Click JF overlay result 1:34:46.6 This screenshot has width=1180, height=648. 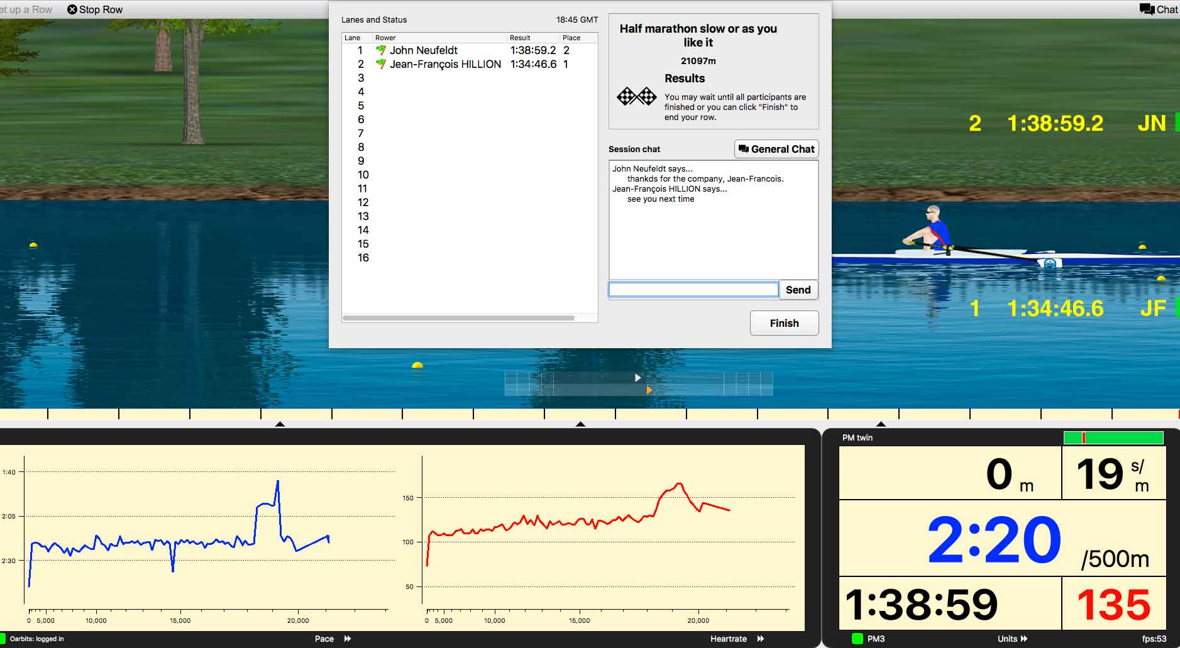point(1055,308)
